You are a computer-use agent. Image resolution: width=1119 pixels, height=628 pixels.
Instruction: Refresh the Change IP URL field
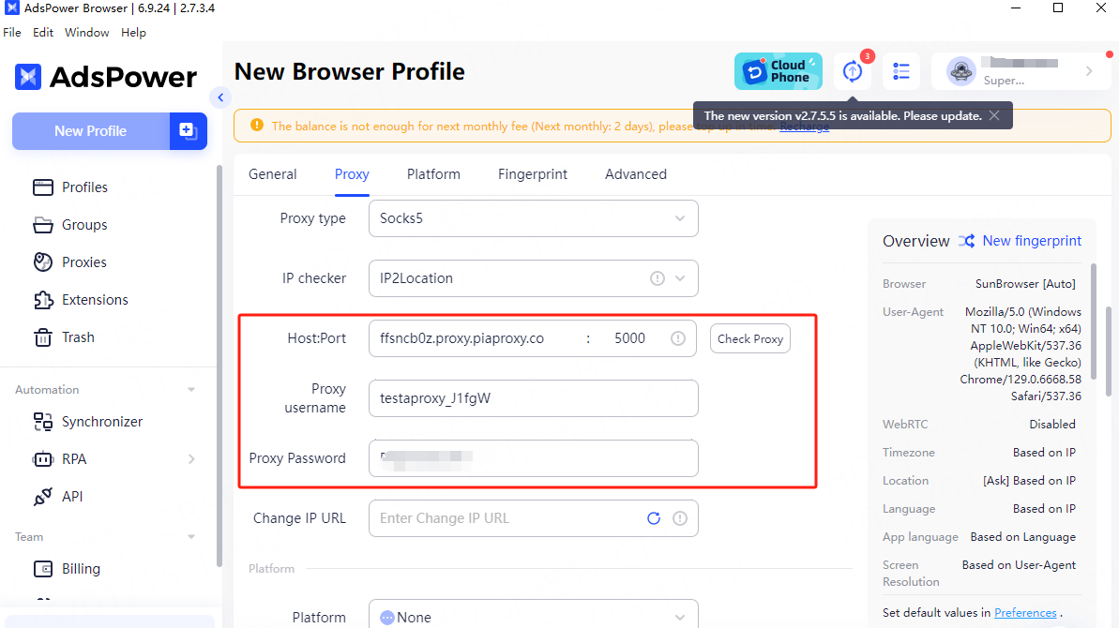(x=654, y=518)
